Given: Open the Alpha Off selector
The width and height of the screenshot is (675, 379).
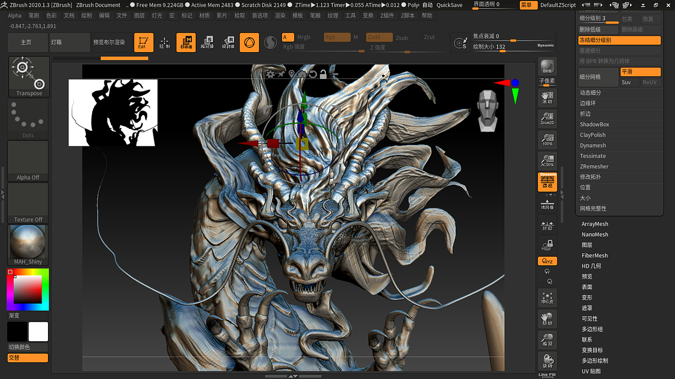Looking at the screenshot, I should click(28, 161).
